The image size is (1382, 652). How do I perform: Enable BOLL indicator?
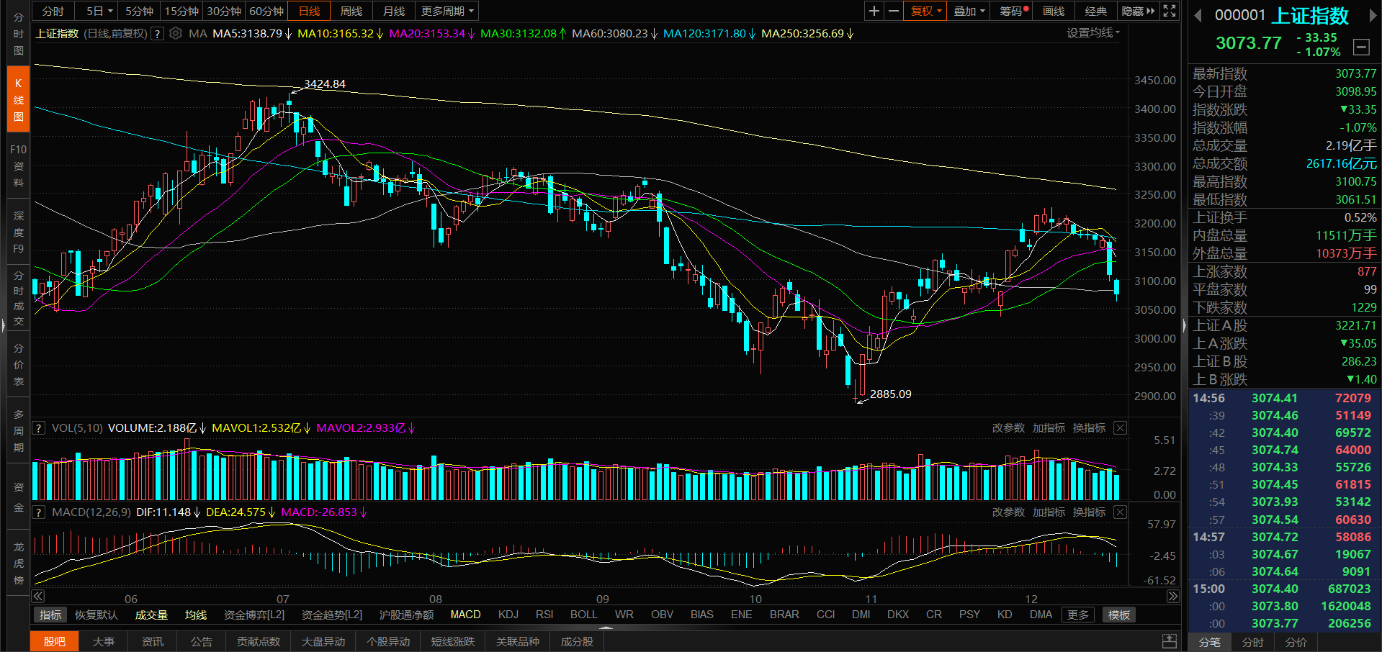coord(584,615)
